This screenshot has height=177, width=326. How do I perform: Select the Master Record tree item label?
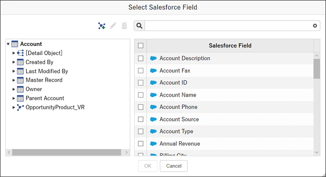click(44, 80)
